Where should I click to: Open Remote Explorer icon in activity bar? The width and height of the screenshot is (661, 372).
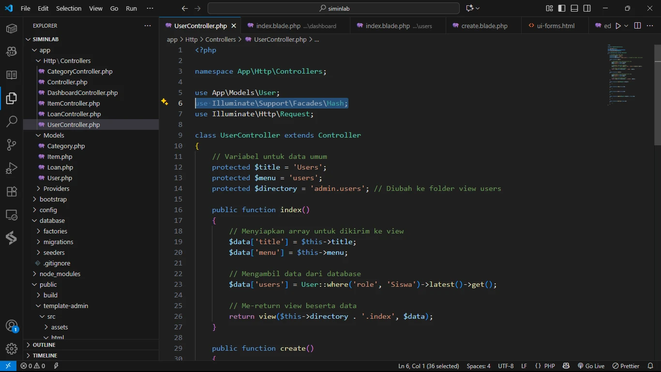coord(12,215)
